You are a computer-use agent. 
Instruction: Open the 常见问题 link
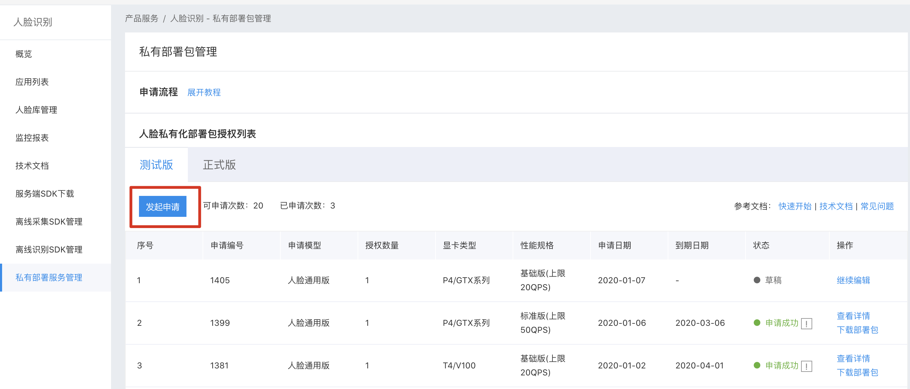click(x=877, y=206)
